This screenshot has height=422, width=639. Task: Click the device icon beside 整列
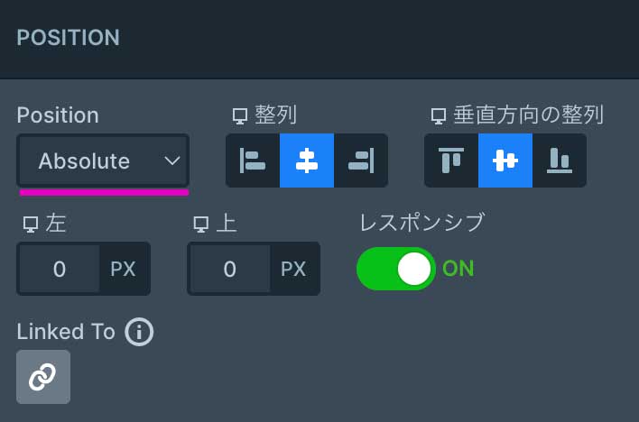[x=240, y=116]
